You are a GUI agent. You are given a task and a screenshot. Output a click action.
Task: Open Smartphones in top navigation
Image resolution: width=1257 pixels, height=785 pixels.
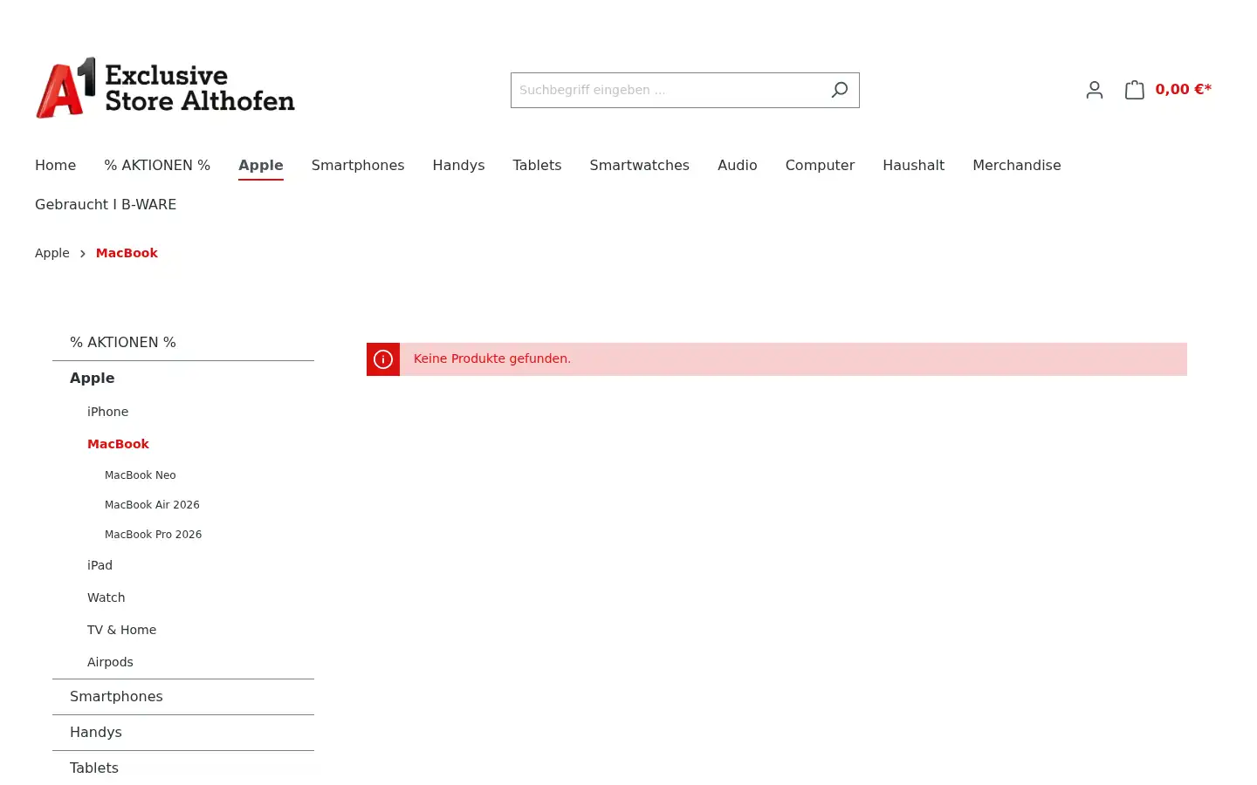point(358,165)
